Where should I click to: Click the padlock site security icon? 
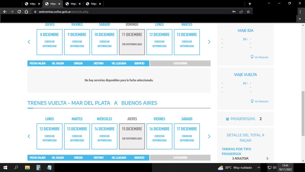[35, 12]
